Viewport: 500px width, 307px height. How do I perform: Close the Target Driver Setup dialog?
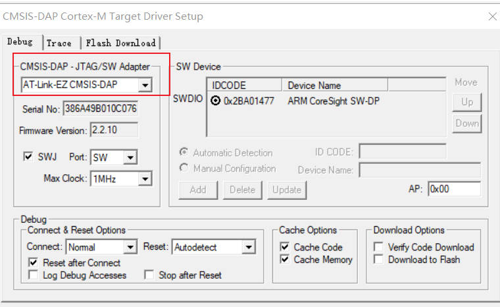tap(492, 16)
